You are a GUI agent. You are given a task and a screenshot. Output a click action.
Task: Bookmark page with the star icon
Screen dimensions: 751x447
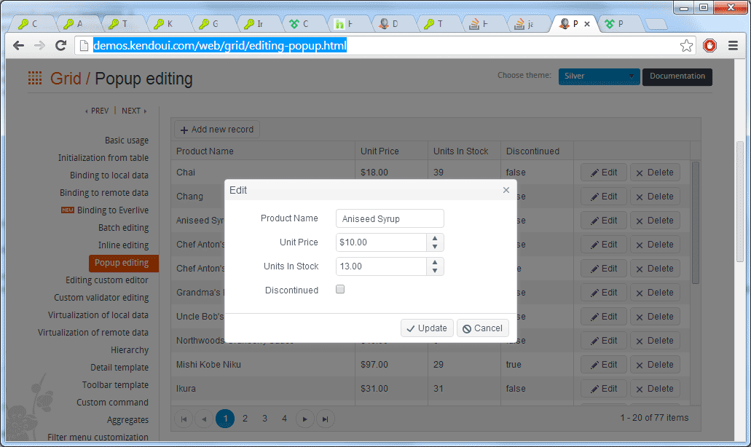point(686,46)
